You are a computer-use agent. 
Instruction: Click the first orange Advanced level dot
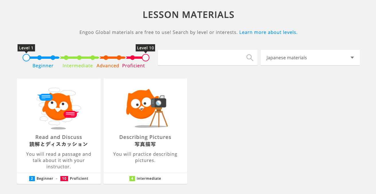(x=106, y=58)
